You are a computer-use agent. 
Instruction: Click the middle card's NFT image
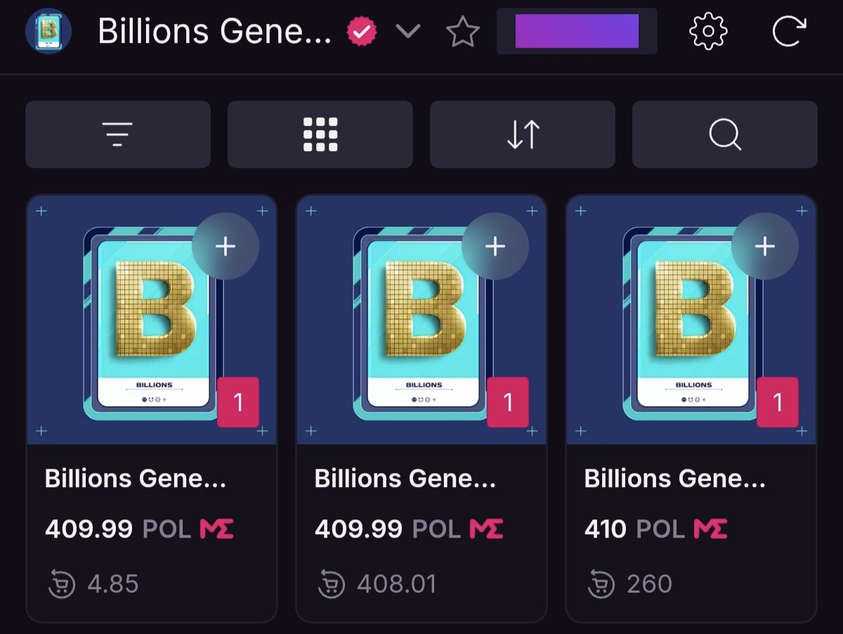pos(421,321)
